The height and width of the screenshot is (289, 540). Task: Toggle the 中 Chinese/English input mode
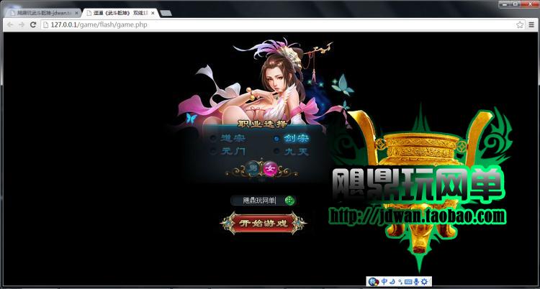384,282
